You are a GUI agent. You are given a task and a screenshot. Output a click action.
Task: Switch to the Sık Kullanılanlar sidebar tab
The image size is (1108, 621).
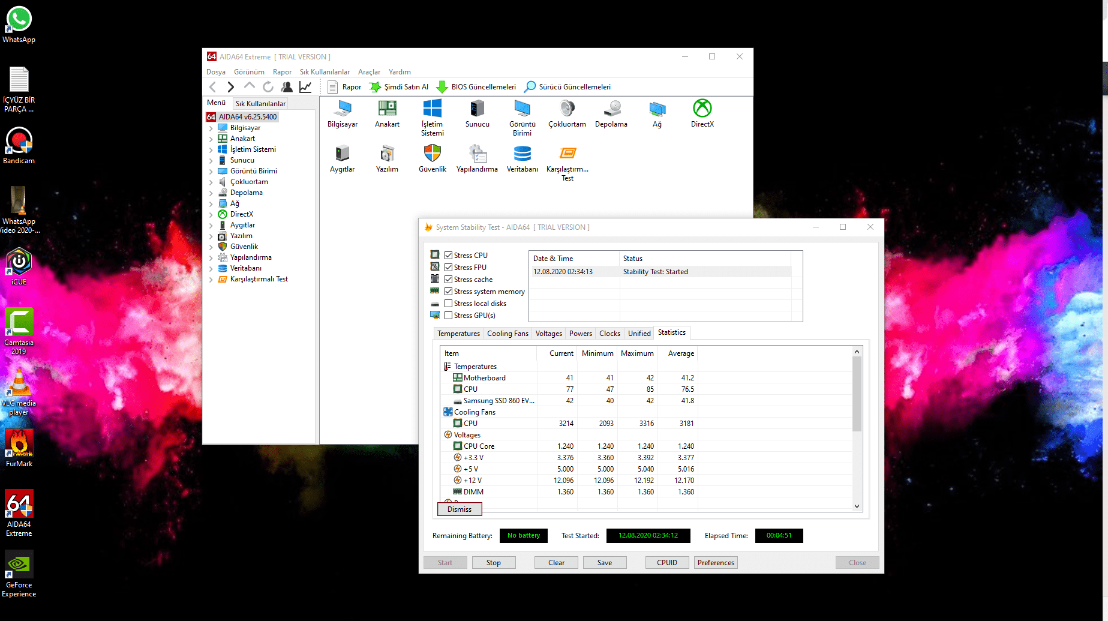point(260,104)
